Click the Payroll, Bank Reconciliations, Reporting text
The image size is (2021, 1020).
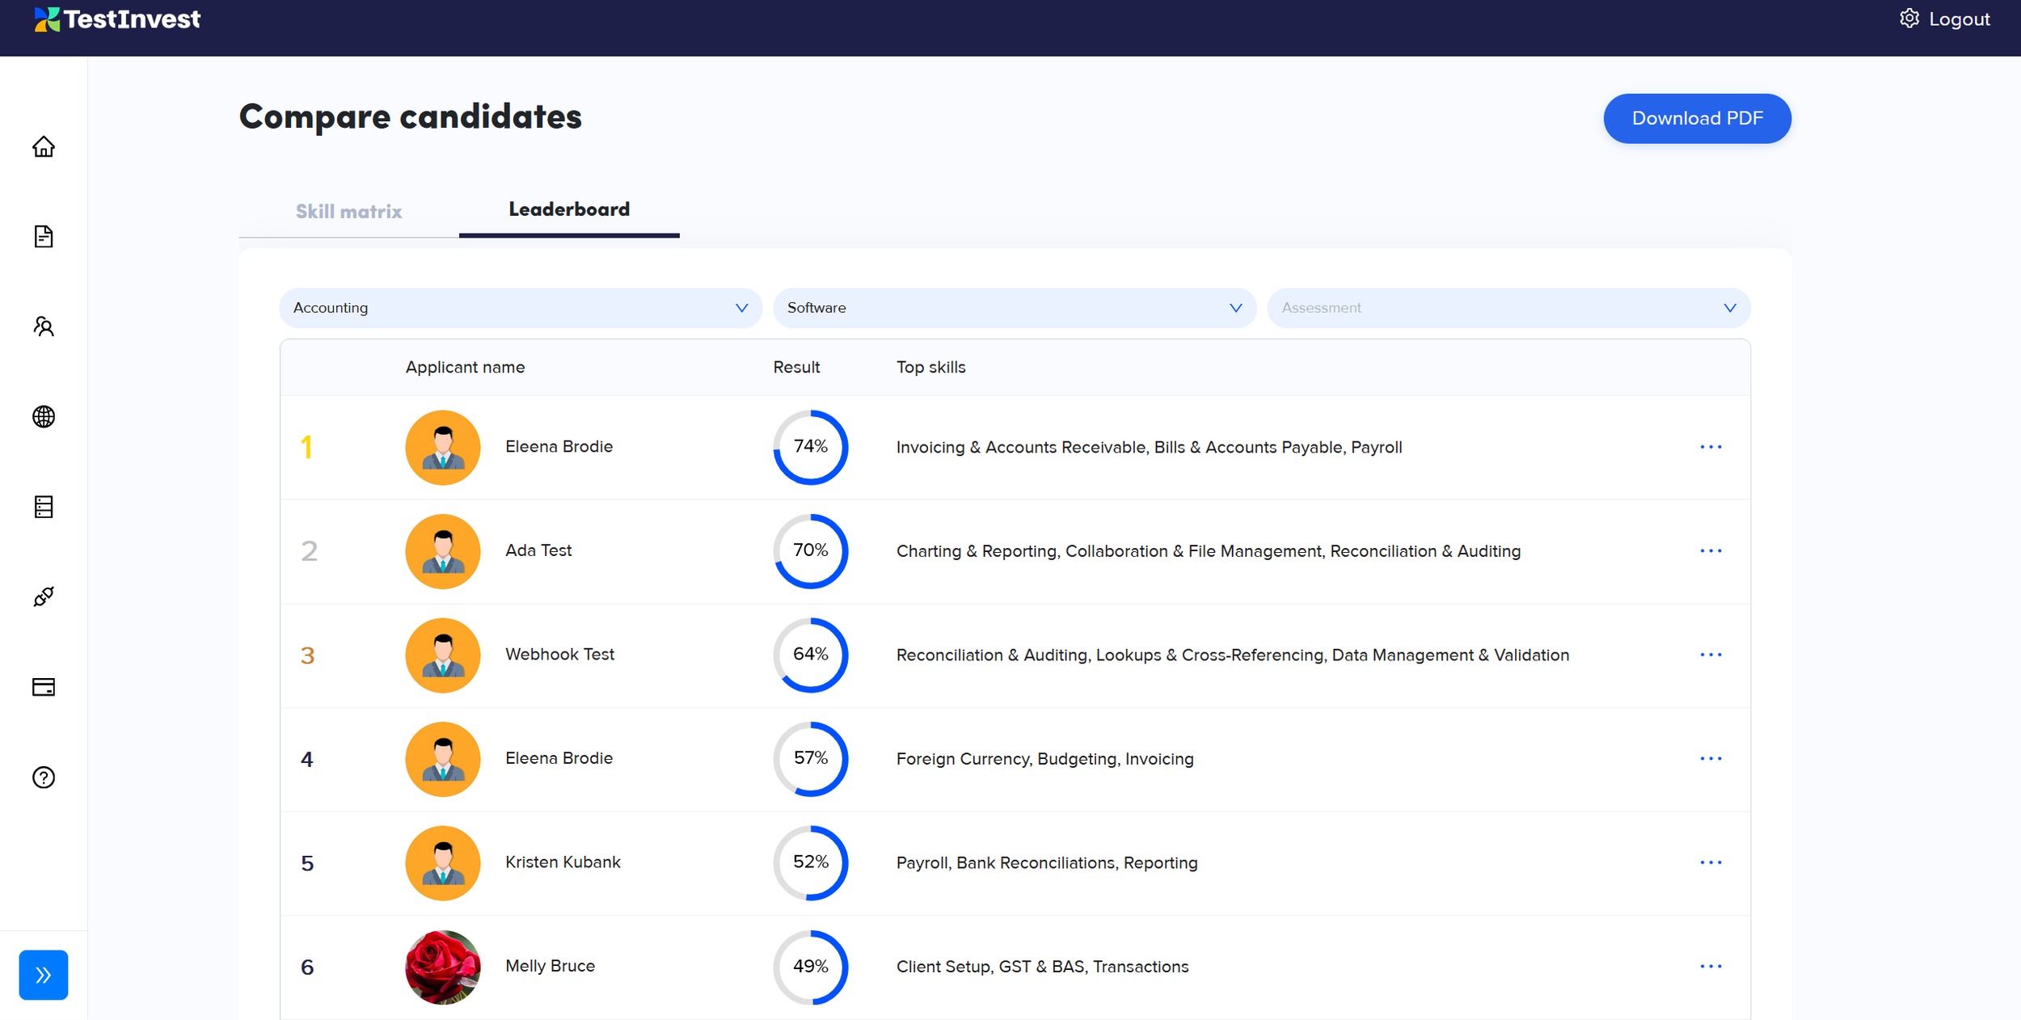(1047, 863)
